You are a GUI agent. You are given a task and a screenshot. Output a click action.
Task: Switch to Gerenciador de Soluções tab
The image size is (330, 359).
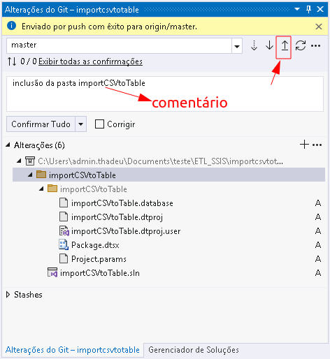(x=194, y=350)
